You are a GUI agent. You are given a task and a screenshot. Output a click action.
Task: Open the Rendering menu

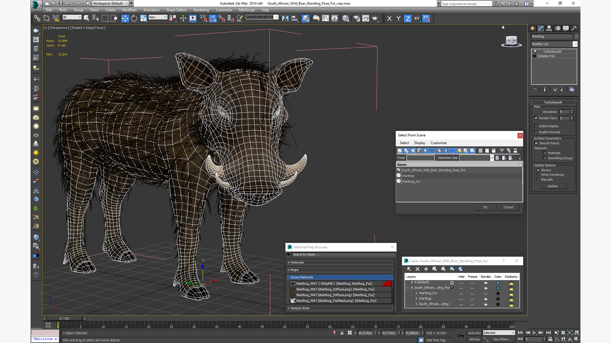pyautogui.click(x=201, y=10)
